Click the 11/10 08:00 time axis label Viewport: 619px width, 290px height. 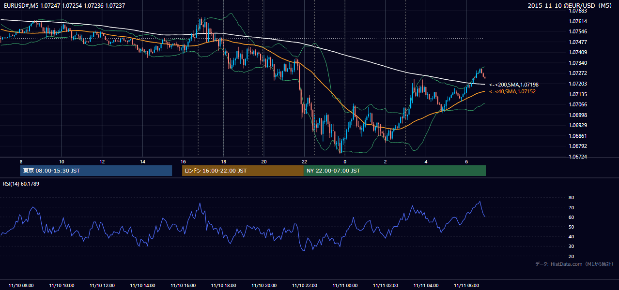tap(21, 286)
